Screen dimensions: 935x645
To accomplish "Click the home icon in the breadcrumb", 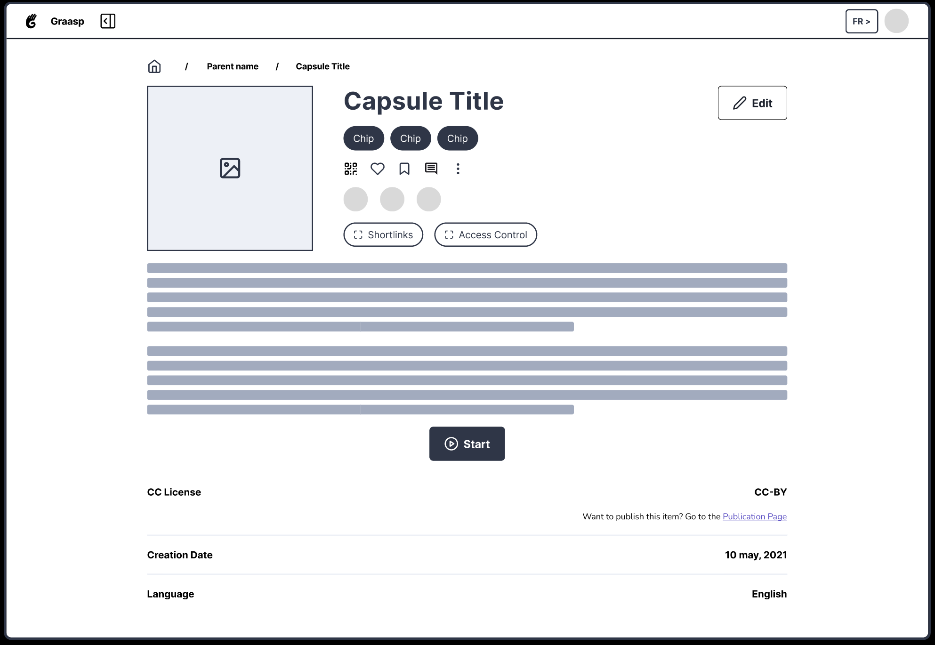I will click(154, 66).
